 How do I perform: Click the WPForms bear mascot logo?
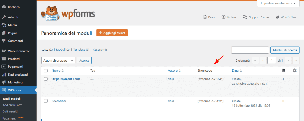50,13
